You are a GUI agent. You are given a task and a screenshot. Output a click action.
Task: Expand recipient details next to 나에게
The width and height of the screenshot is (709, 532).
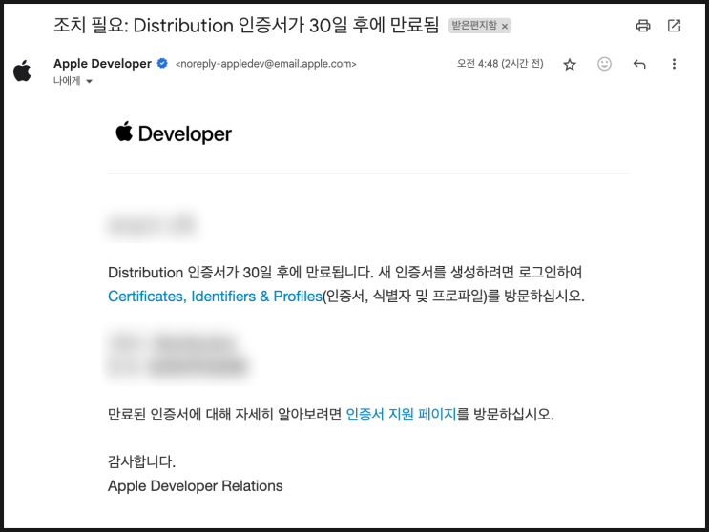pos(89,82)
